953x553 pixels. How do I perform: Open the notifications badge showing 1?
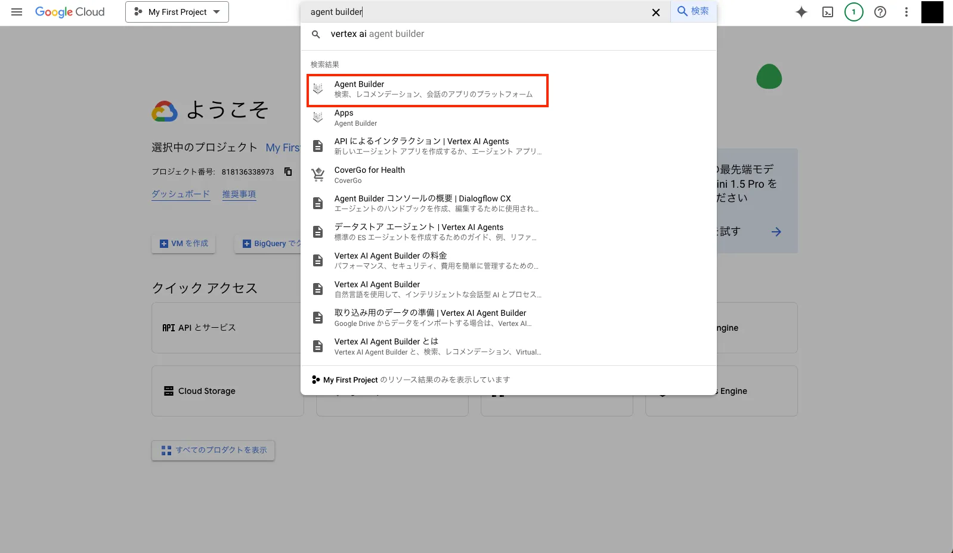point(854,12)
